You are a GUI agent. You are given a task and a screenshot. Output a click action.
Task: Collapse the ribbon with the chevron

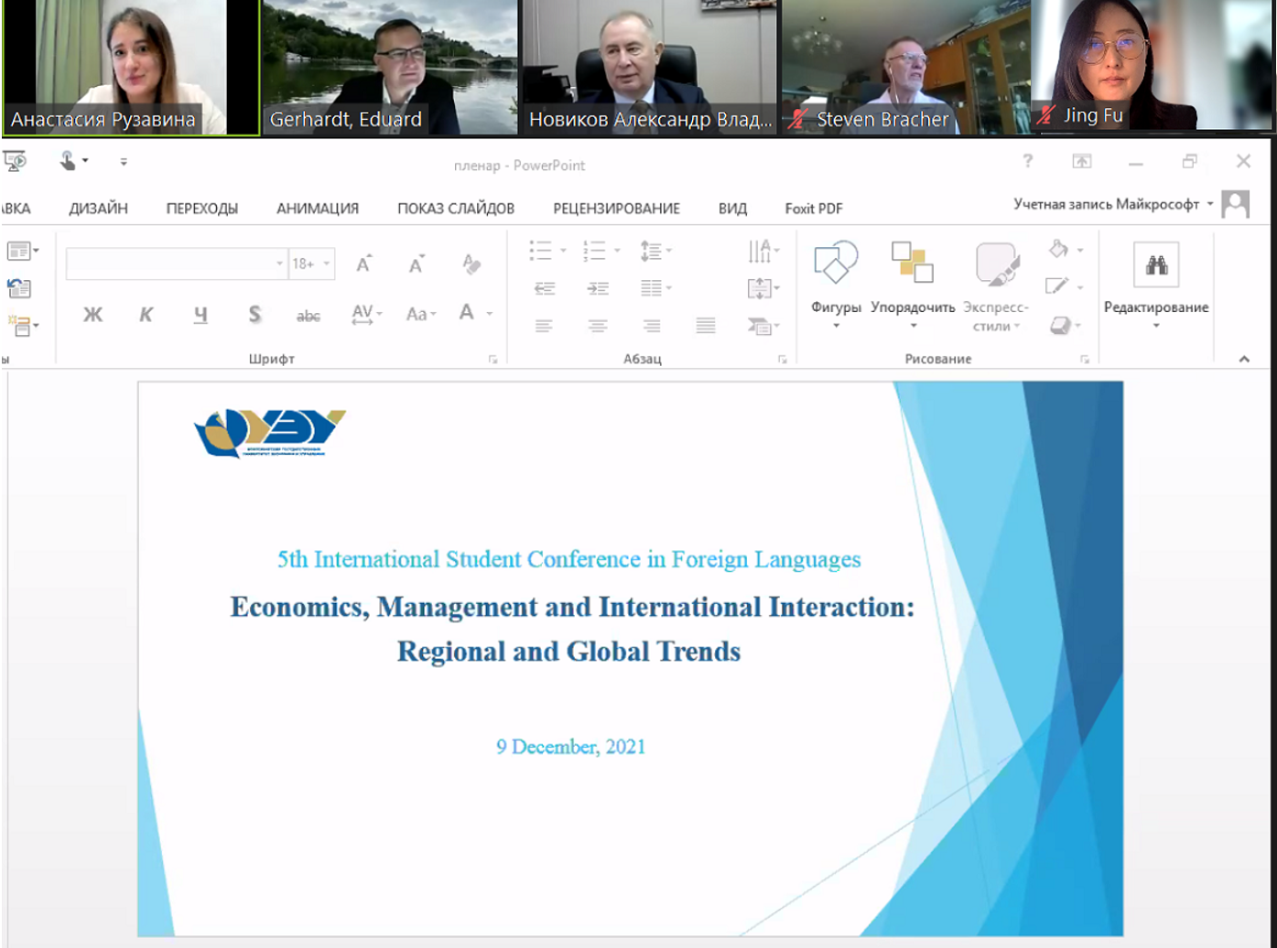click(1243, 359)
